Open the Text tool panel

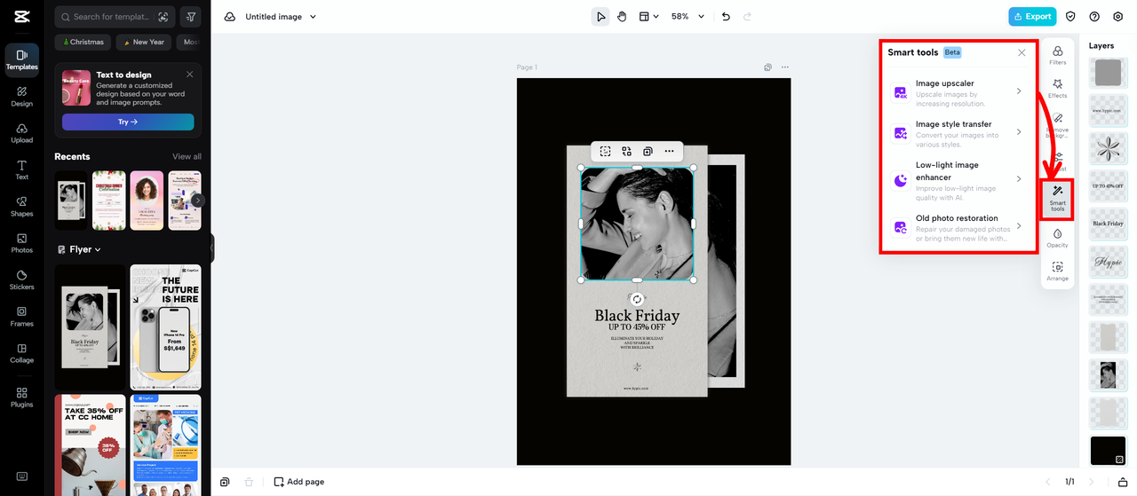click(x=22, y=169)
